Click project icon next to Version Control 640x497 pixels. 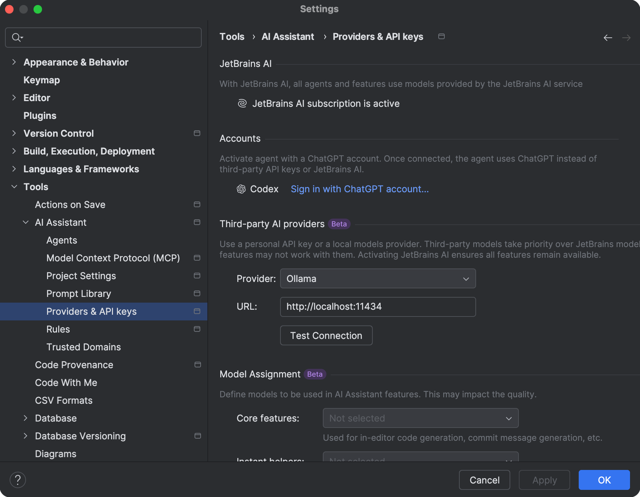pos(197,133)
